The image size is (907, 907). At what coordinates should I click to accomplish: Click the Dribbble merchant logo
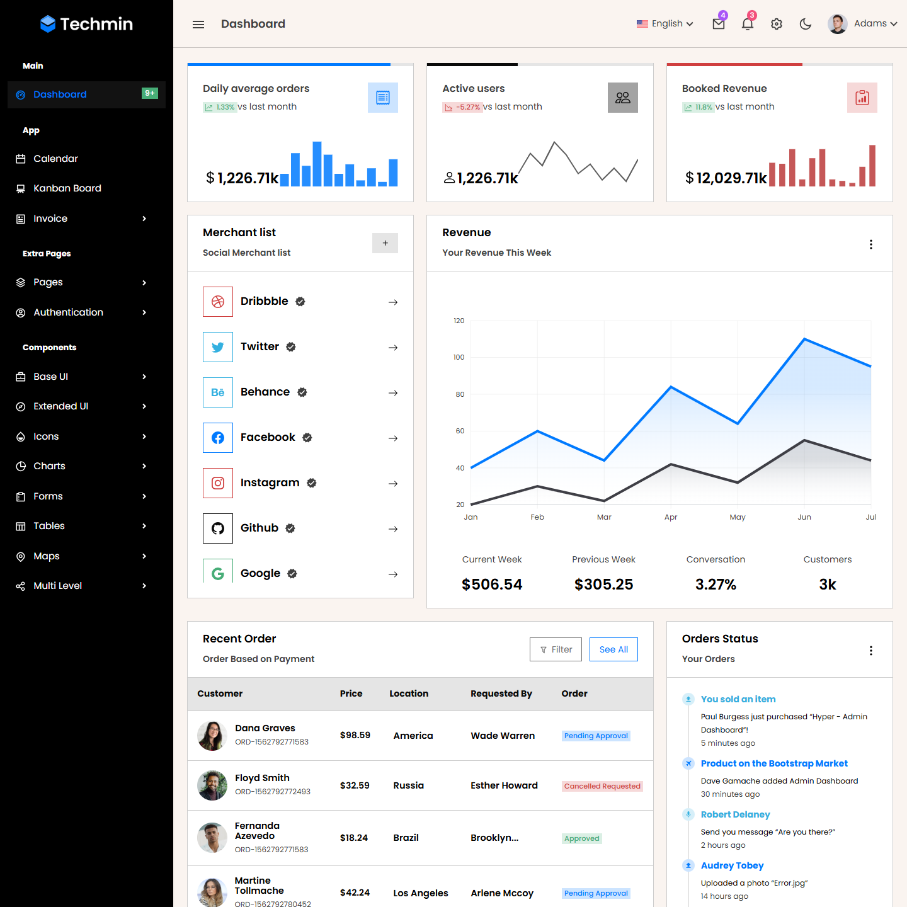click(218, 302)
